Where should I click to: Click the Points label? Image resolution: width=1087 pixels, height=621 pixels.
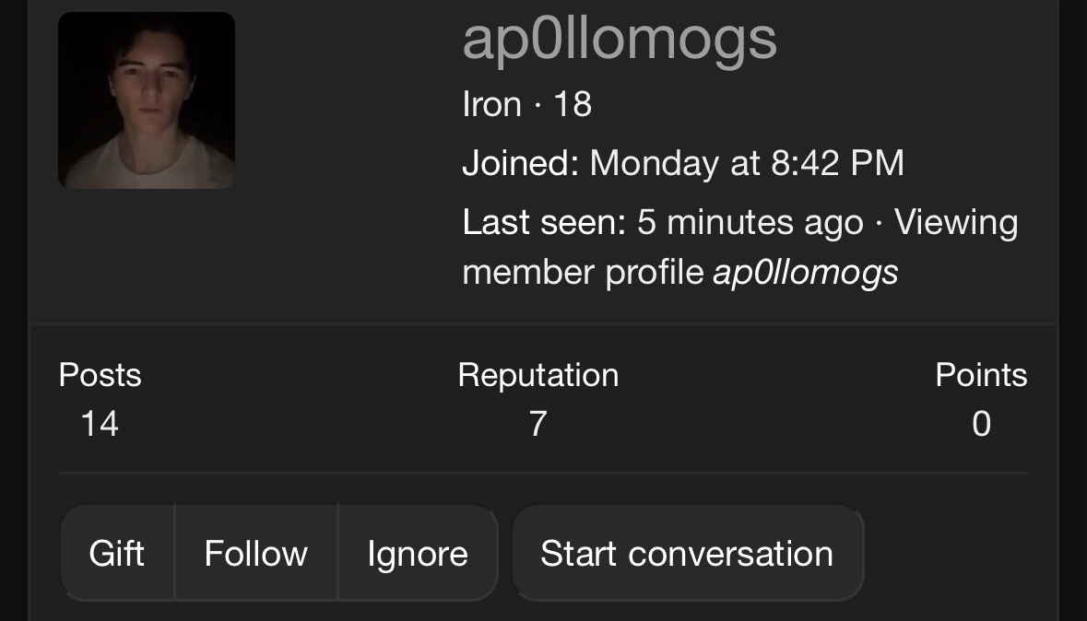[x=981, y=375]
